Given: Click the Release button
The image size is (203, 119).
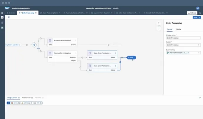Looking at the screenshot, I should point(192,13).
